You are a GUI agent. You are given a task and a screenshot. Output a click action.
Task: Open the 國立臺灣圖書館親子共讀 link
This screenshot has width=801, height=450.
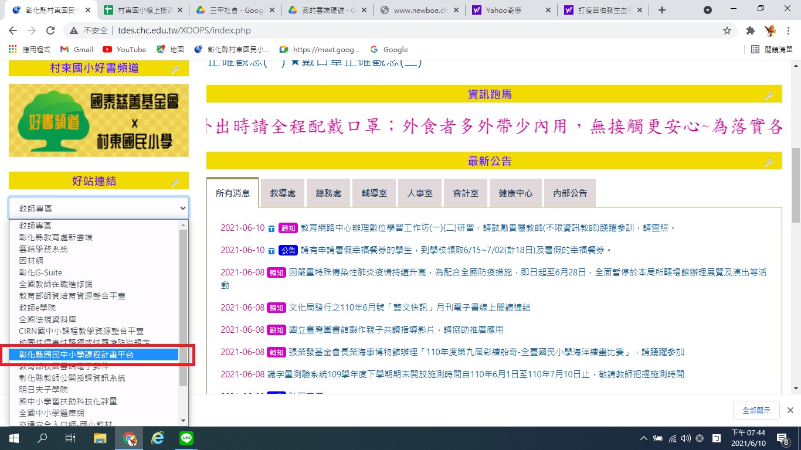point(396,330)
